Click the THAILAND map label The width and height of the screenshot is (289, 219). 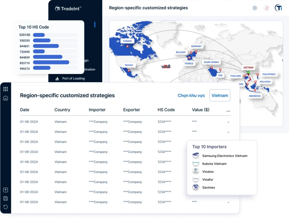pyautogui.click(x=235, y=76)
